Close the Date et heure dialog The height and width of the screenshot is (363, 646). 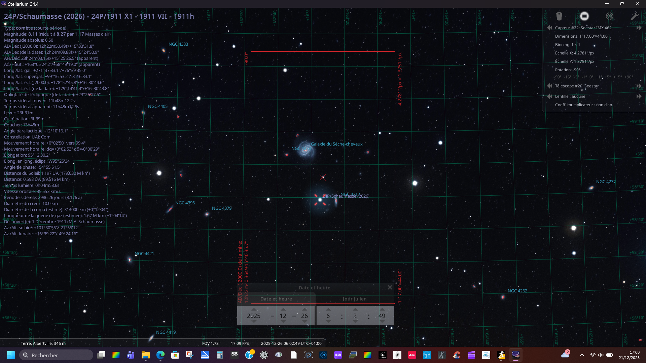390,287
